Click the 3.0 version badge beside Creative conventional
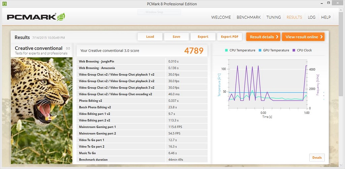Image resolution: width=345 pixels, height=169 pixels. coord(68,48)
